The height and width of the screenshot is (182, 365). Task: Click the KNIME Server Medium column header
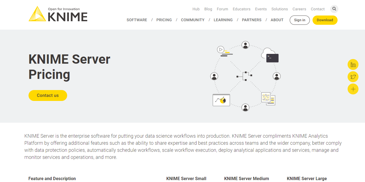point(247,178)
